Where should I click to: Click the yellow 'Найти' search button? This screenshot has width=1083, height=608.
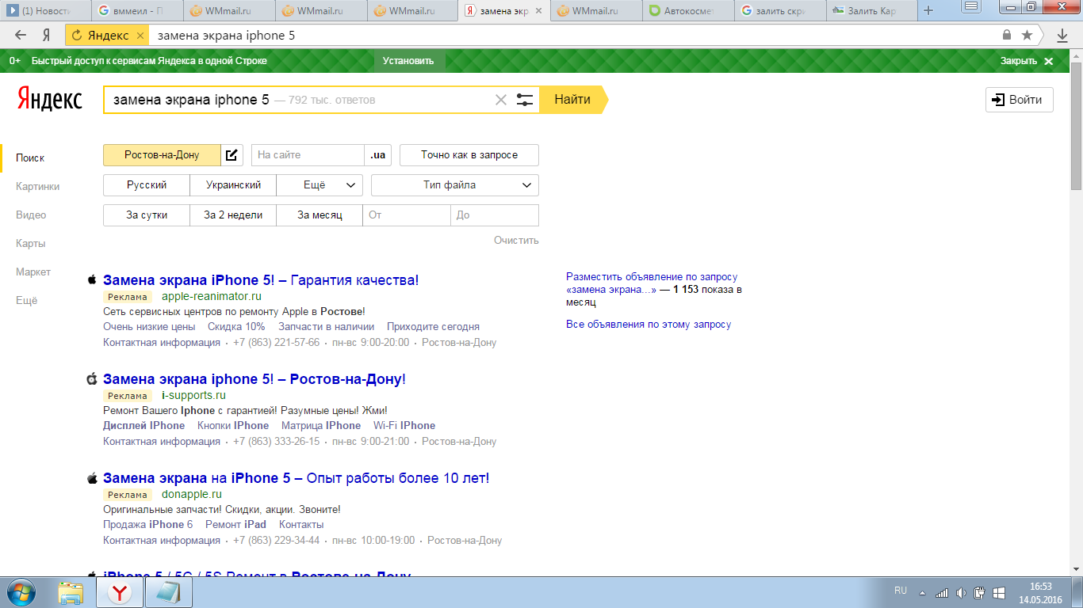coord(572,100)
